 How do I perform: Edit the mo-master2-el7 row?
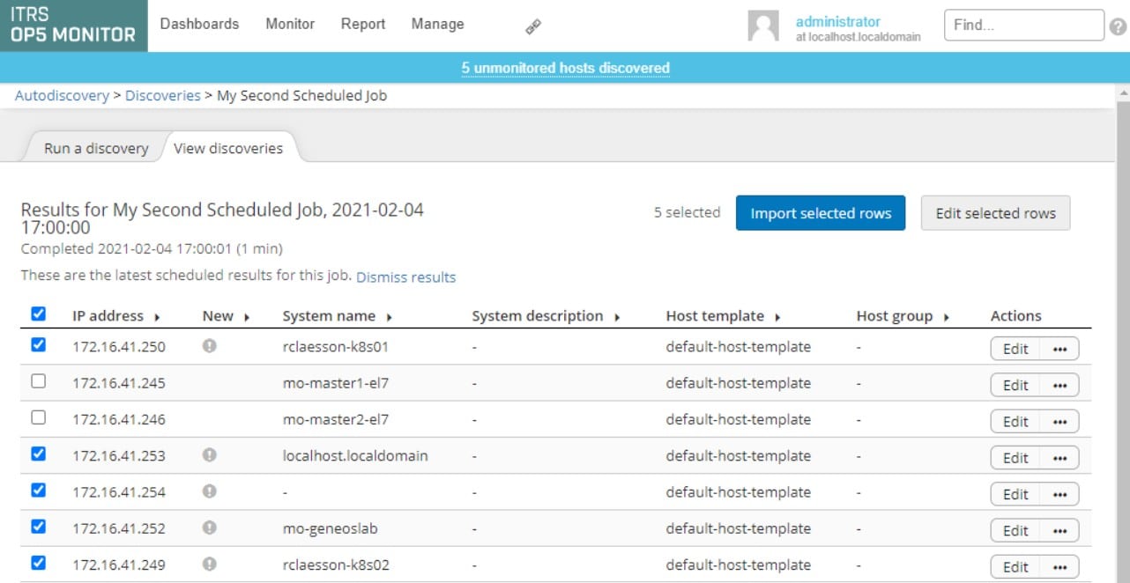(x=1015, y=422)
